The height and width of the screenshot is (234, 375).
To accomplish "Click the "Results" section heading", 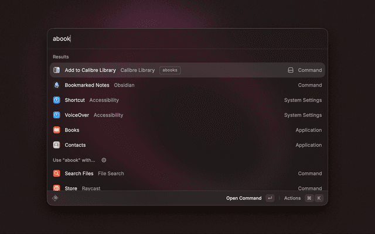I will (61, 57).
